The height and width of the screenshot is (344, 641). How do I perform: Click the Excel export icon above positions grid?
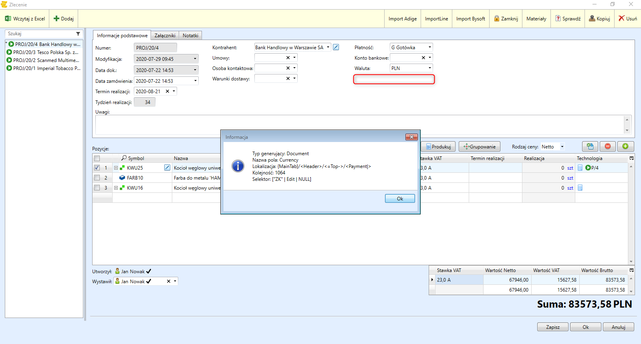(x=590, y=146)
